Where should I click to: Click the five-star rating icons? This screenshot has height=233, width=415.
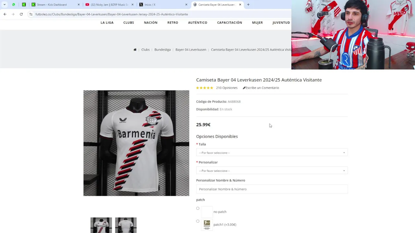click(x=205, y=88)
